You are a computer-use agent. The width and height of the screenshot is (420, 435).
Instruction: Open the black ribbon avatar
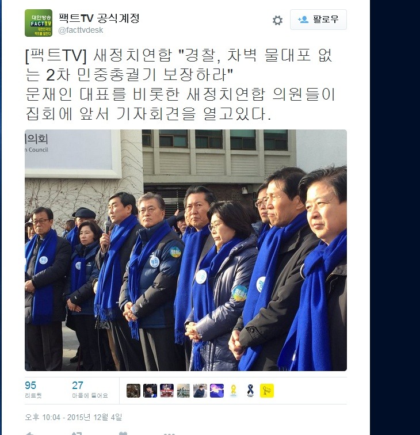click(x=250, y=391)
